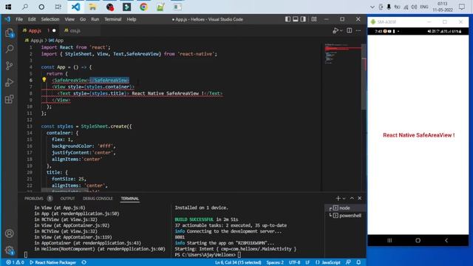
Task: Open the Selection menu
Action: pyautogui.click(x=50, y=19)
